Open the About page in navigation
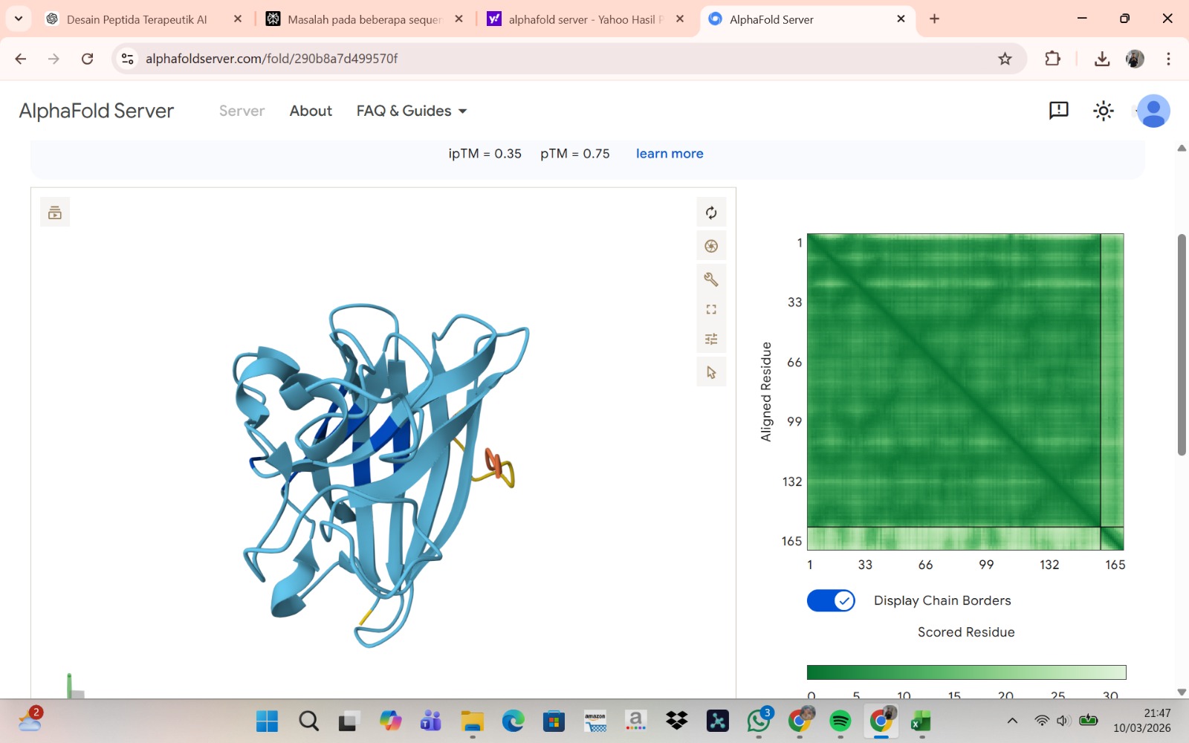Viewport: 1189px width, 743px height. (x=311, y=111)
